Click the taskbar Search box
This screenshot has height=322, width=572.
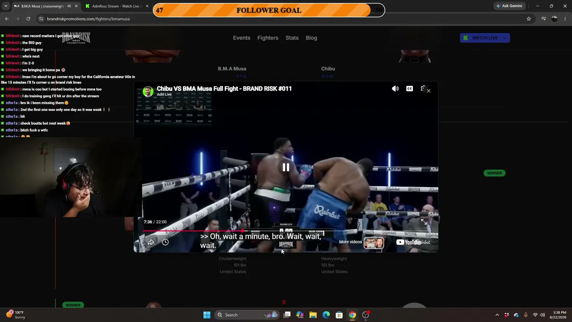246,315
